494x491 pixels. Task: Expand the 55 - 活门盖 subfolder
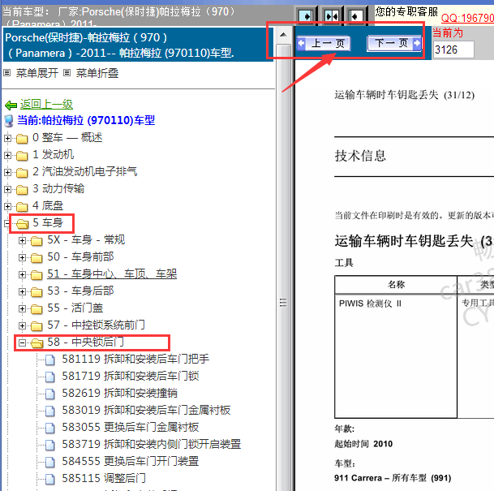22,308
